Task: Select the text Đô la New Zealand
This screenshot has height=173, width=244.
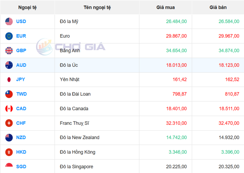Action: (x=80, y=138)
